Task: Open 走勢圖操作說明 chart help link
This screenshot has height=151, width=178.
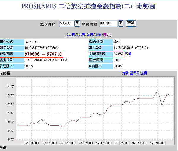Action: (134, 73)
